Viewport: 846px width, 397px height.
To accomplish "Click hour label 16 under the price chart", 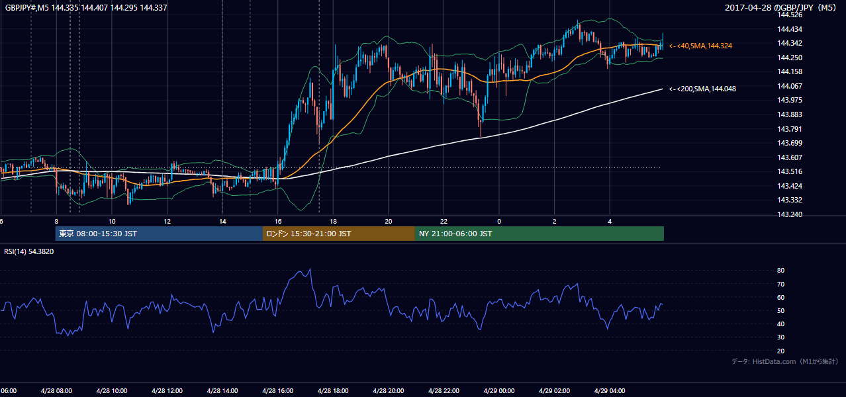I will (x=277, y=221).
